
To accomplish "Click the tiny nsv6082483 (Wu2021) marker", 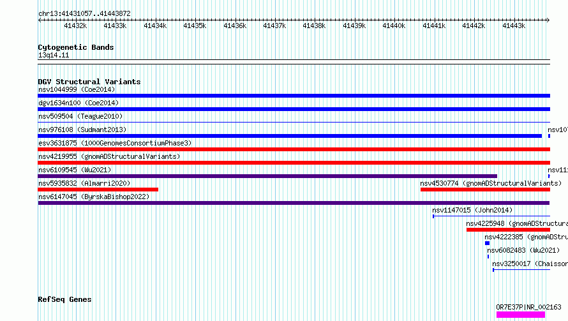I will tap(488, 257).
